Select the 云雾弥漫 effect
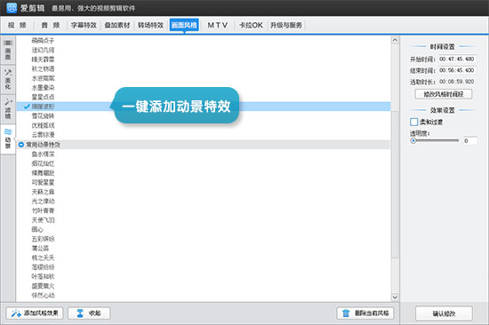The image size is (489, 325). (43, 135)
